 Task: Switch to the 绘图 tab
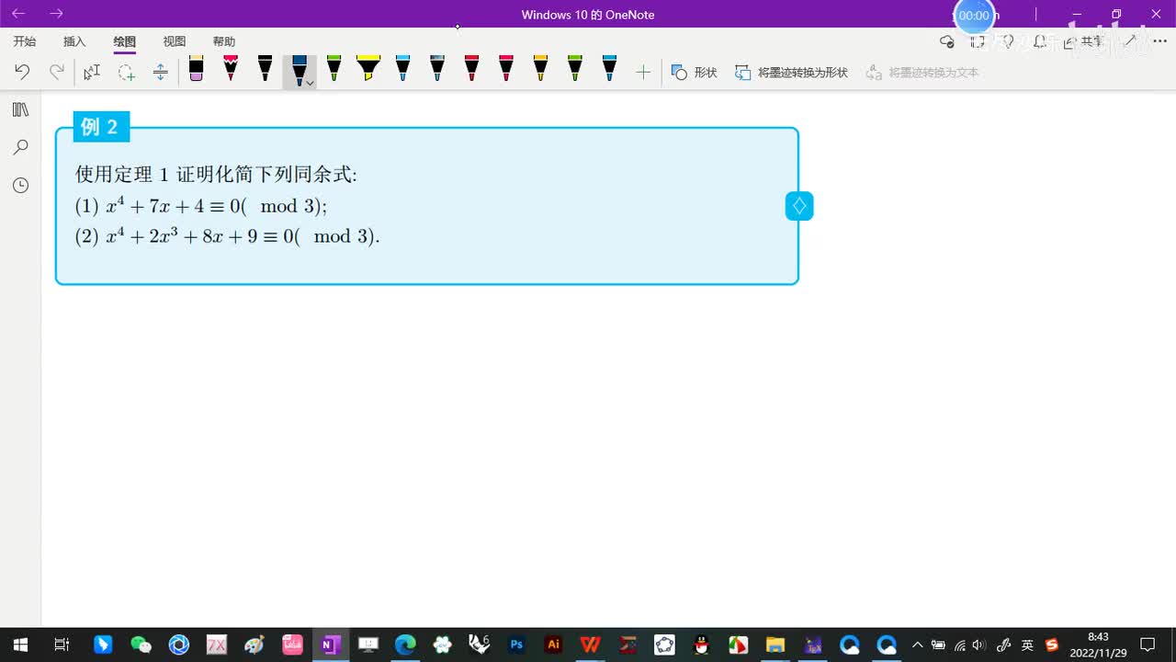click(125, 41)
